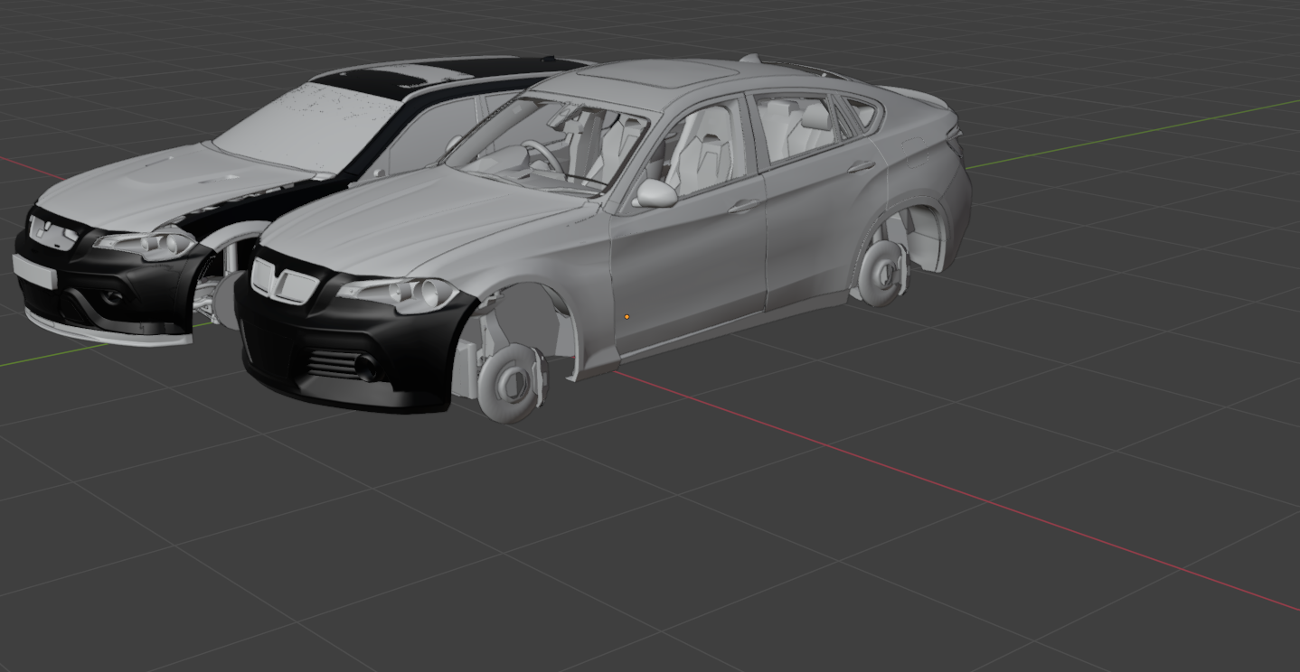The height and width of the screenshot is (672, 1300).
Task: Click the left car's license plate
Action: [x=34, y=271]
